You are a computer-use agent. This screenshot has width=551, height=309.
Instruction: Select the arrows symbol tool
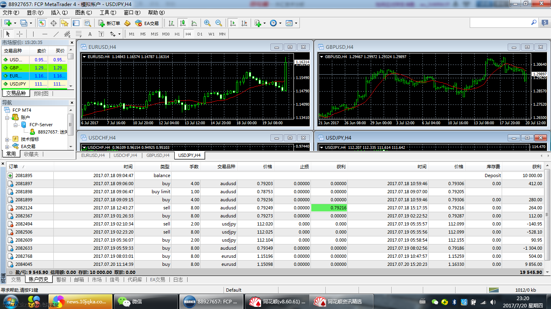click(113, 34)
